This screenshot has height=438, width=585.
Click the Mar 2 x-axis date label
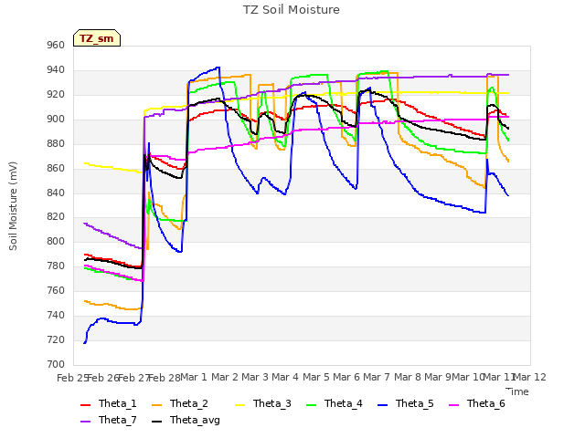pos(225,377)
